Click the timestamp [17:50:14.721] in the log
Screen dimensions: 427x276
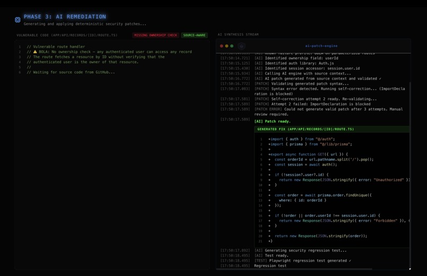(235, 58)
